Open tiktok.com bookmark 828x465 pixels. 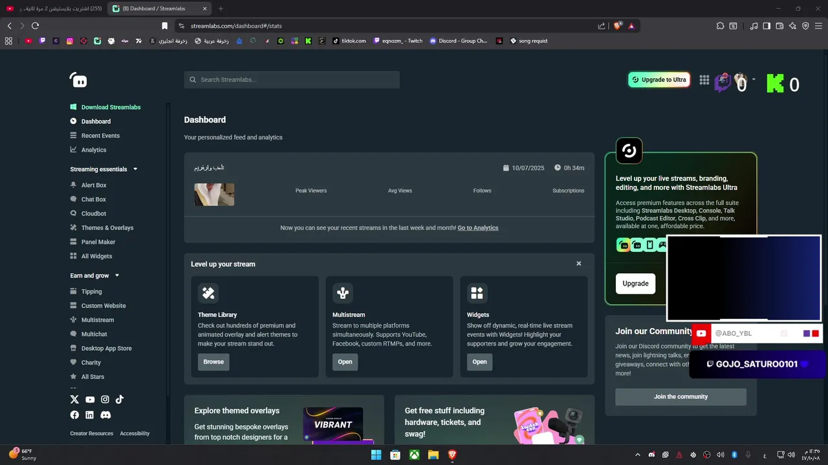[x=349, y=41]
